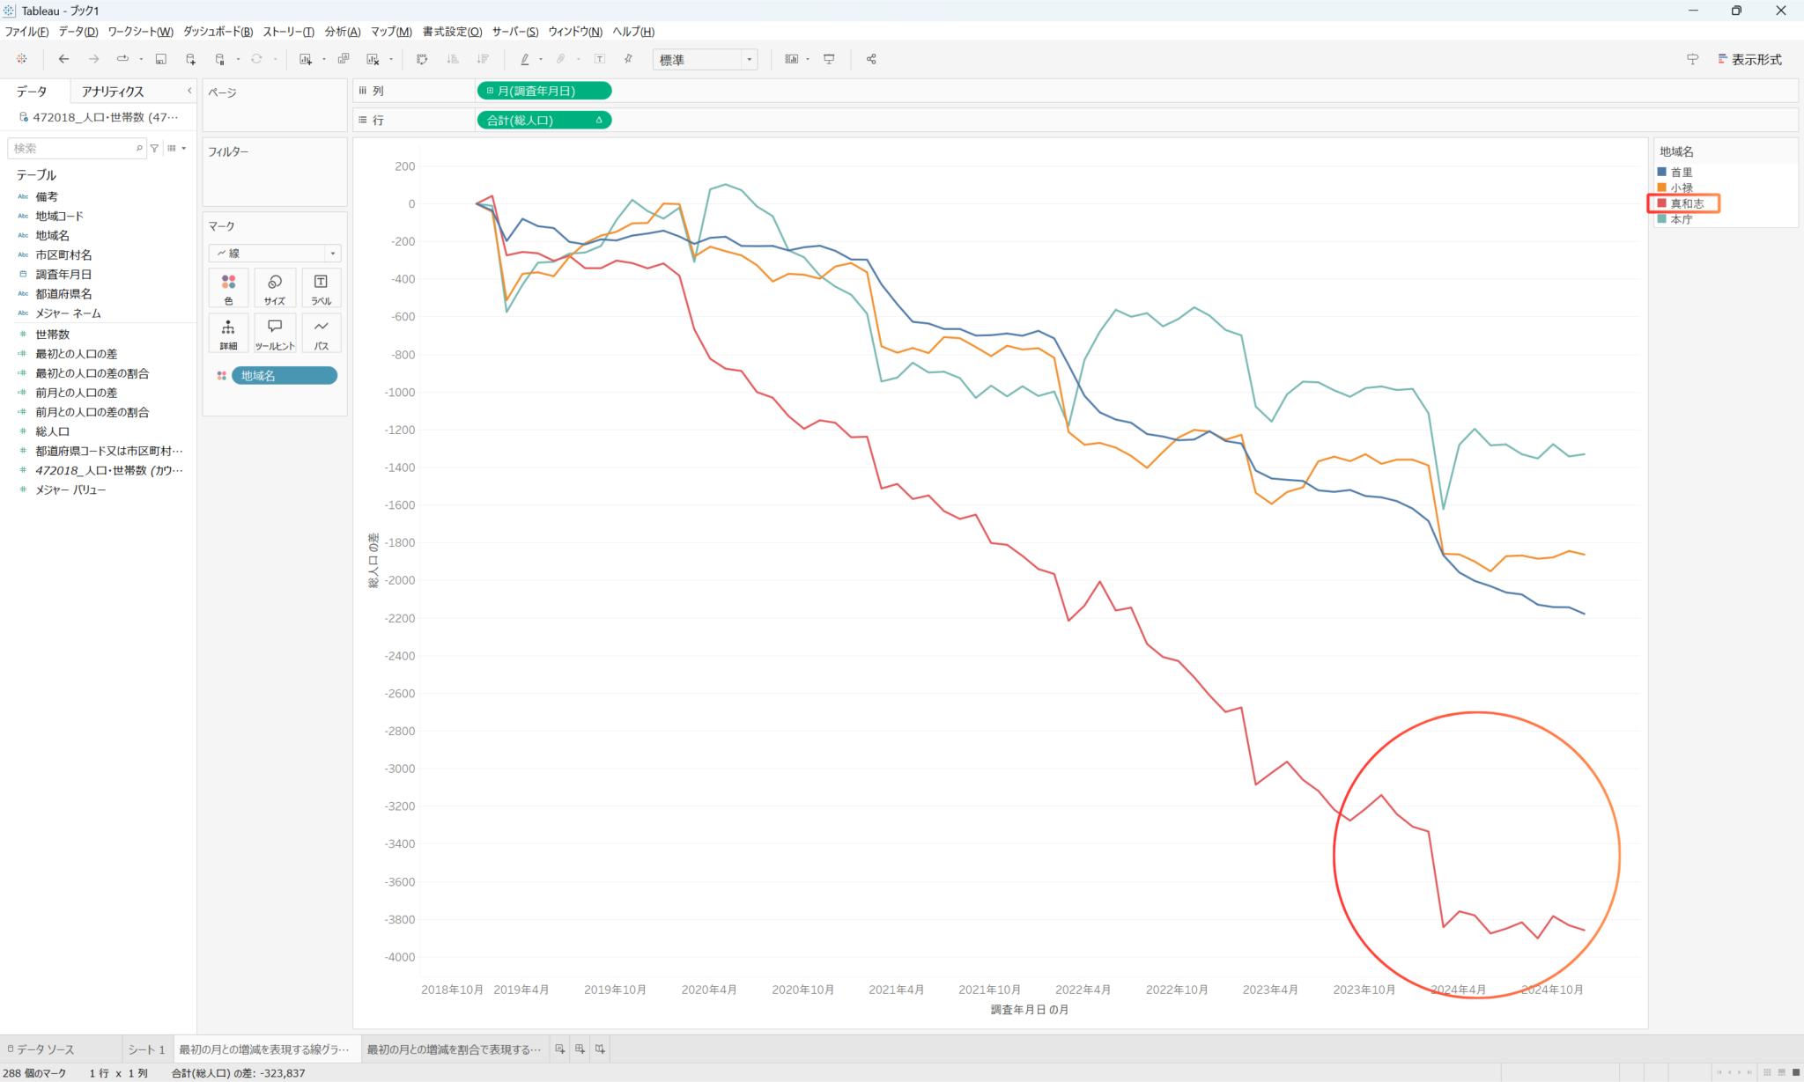Click the 表示形式 Show Me button

[1749, 59]
